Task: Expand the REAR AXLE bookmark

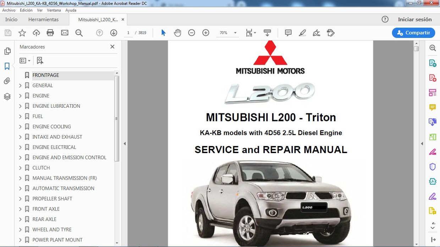Action: click(20, 219)
